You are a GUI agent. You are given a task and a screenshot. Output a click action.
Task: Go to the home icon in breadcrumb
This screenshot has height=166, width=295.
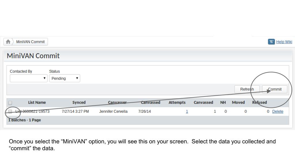[8, 41]
